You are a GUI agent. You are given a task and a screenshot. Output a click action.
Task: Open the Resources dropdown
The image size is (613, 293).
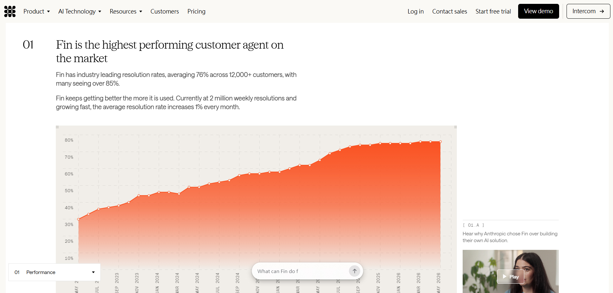tap(126, 11)
